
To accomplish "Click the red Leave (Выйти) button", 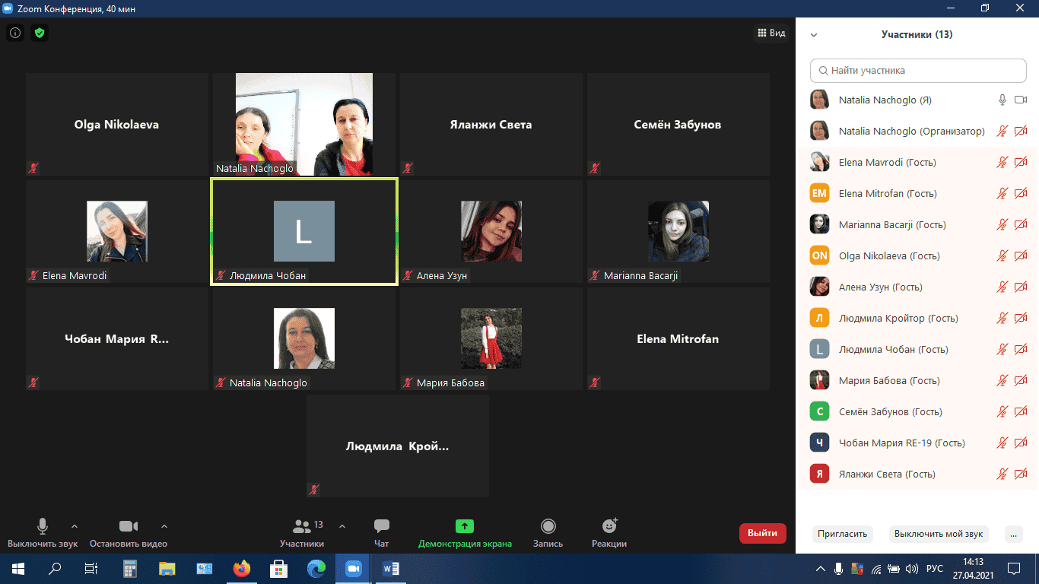I will pos(762,533).
